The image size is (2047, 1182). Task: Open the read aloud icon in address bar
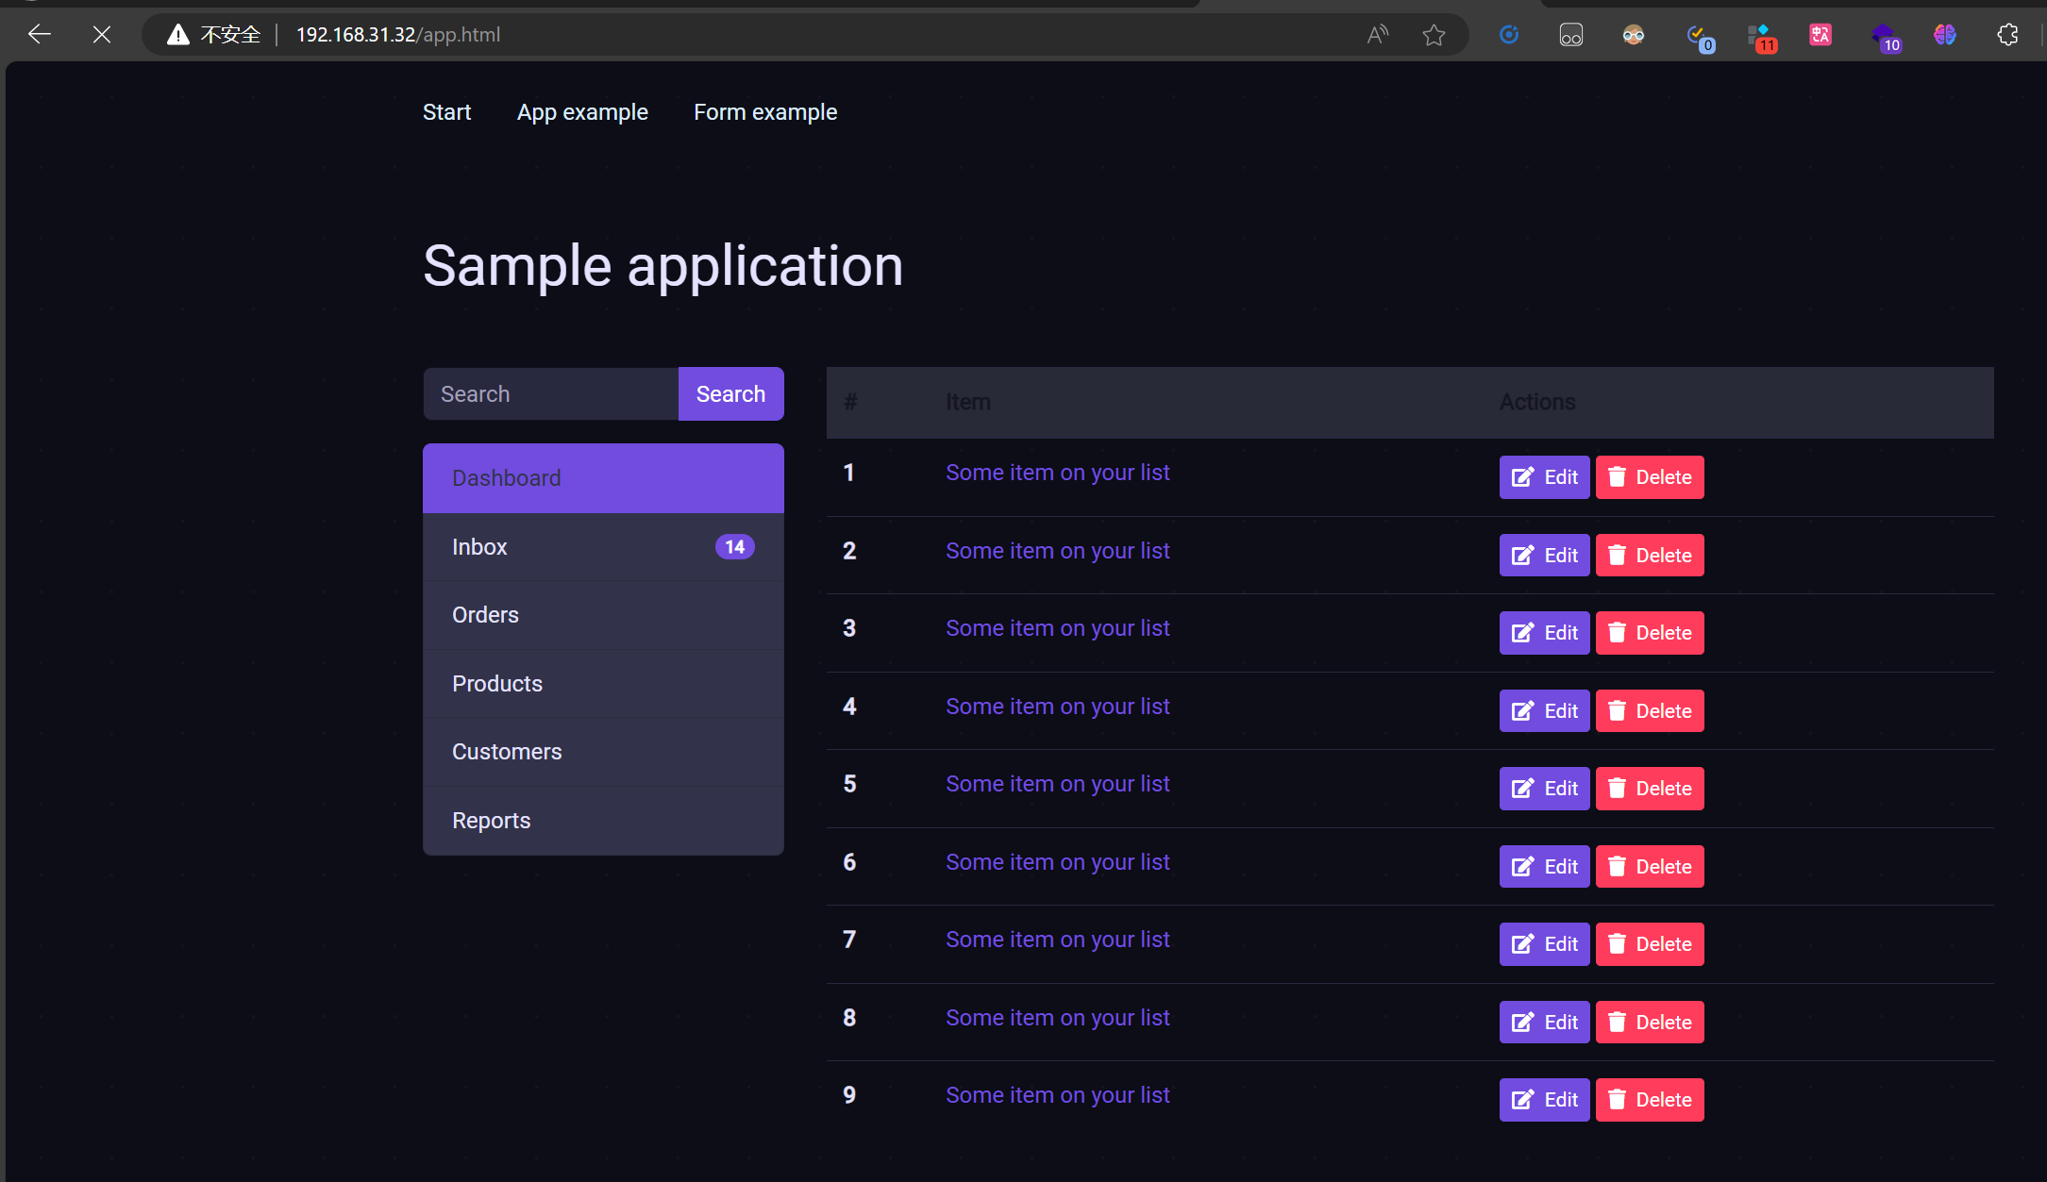click(1378, 35)
